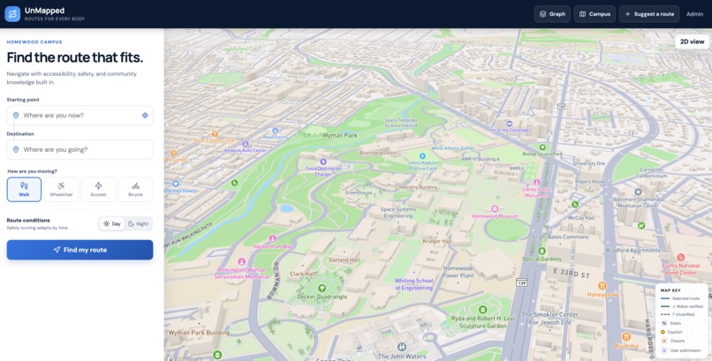Click the Space Systems Engineering label

398,213
